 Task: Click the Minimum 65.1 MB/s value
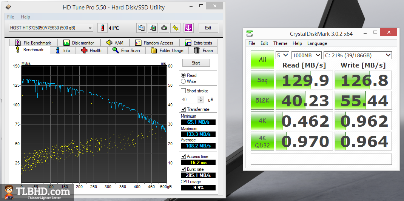coord(198,122)
